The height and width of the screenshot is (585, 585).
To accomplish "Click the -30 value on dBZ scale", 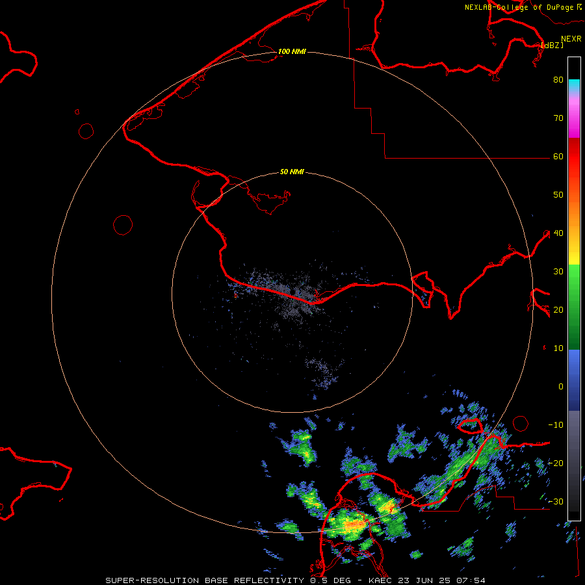I will pyautogui.click(x=556, y=502).
